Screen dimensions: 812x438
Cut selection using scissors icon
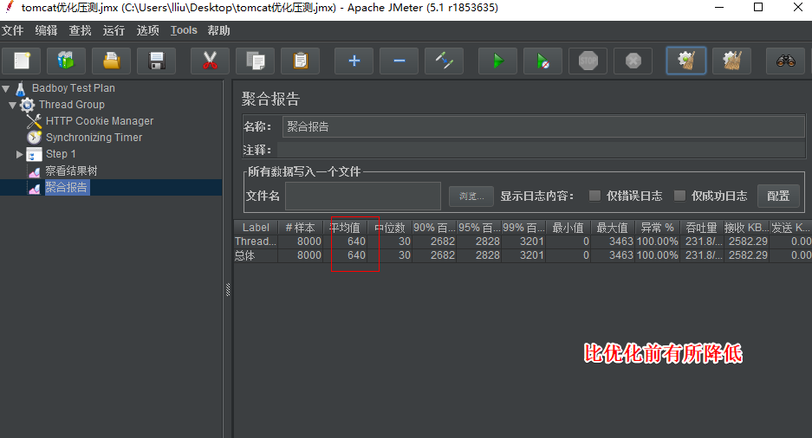[x=210, y=61]
